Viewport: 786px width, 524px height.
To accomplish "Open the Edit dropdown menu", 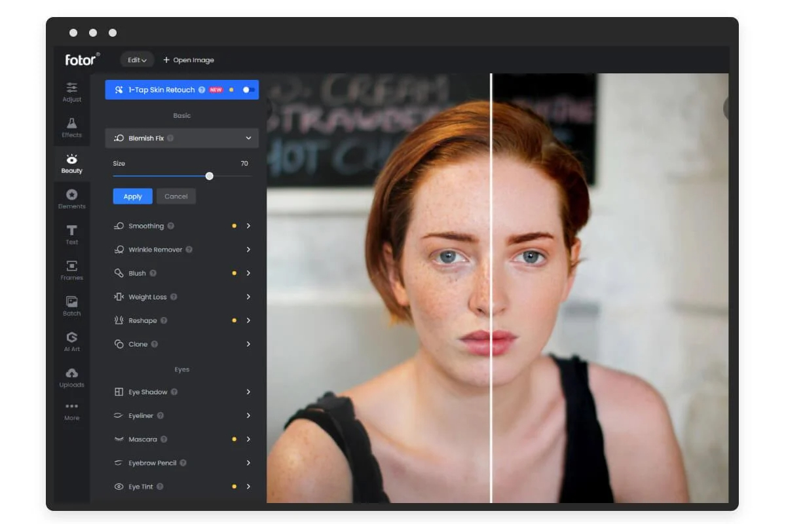I will point(137,60).
